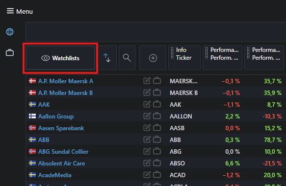This screenshot has height=186, width=286.
Task: Open the AAK stock link
Action: click(44, 105)
